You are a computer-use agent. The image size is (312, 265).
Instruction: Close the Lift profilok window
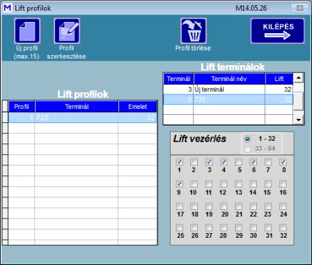300,8
